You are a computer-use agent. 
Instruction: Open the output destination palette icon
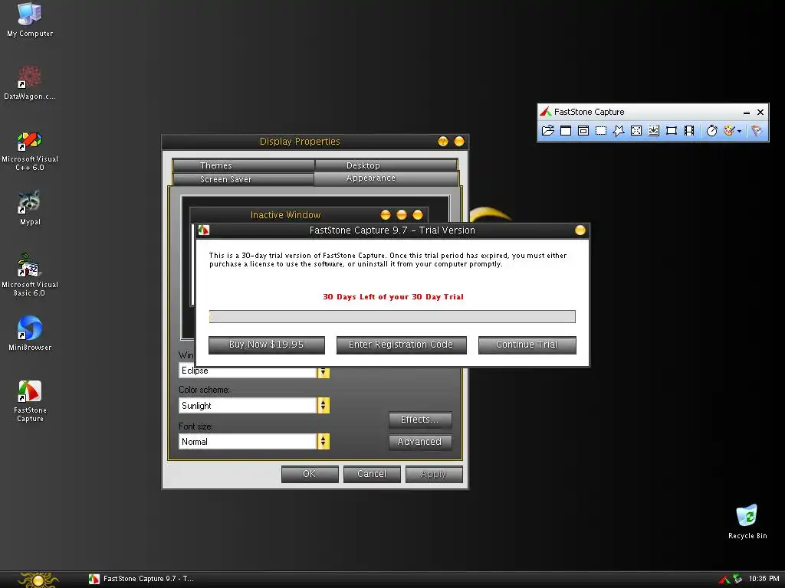click(x=729, y=130)
